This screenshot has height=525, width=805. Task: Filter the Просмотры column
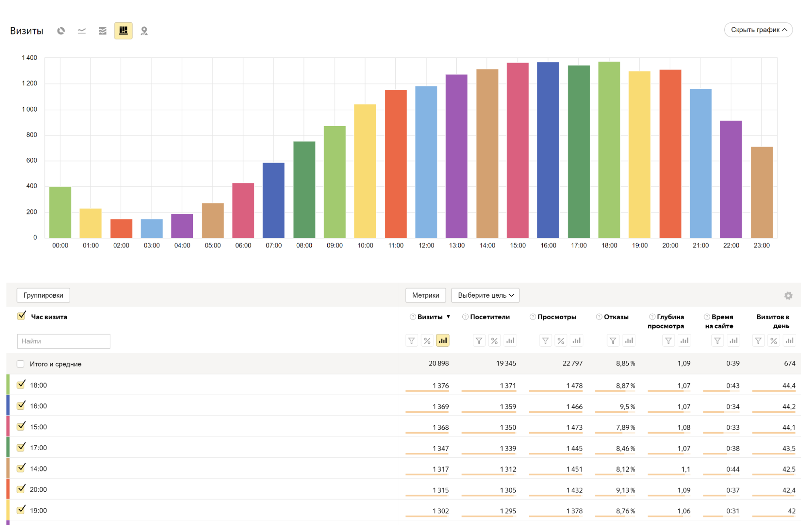click(546, 341)
